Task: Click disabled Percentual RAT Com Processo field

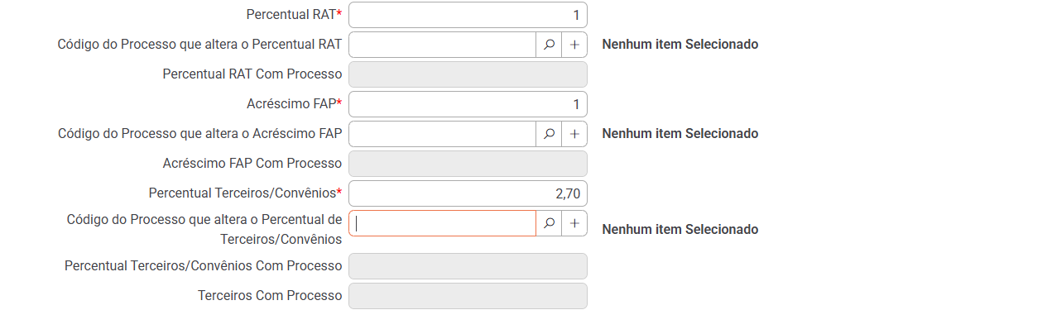Action: point(468,74)
